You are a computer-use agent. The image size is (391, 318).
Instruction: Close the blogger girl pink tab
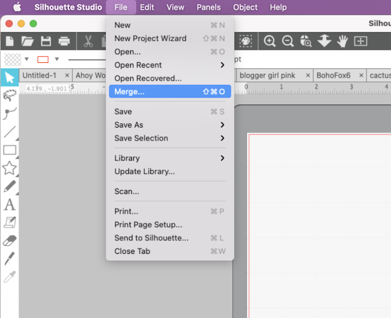308,75
